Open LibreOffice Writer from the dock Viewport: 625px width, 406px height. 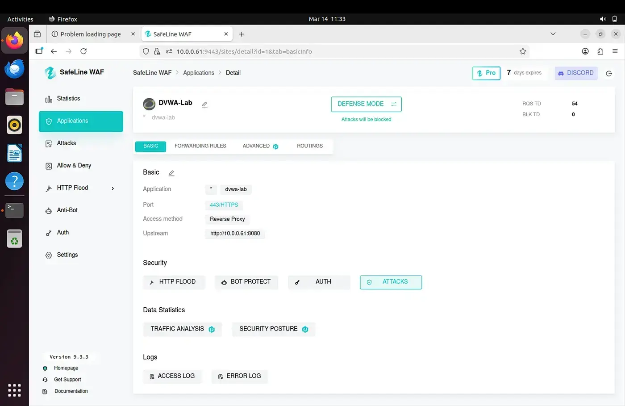14,153
